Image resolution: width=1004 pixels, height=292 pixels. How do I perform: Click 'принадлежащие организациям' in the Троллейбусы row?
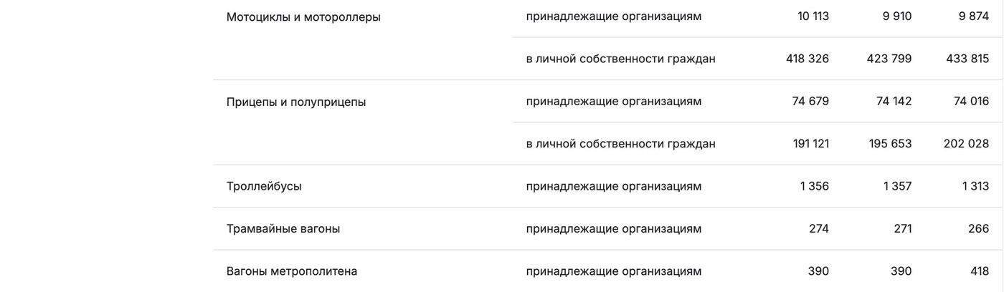pos(614,187)
